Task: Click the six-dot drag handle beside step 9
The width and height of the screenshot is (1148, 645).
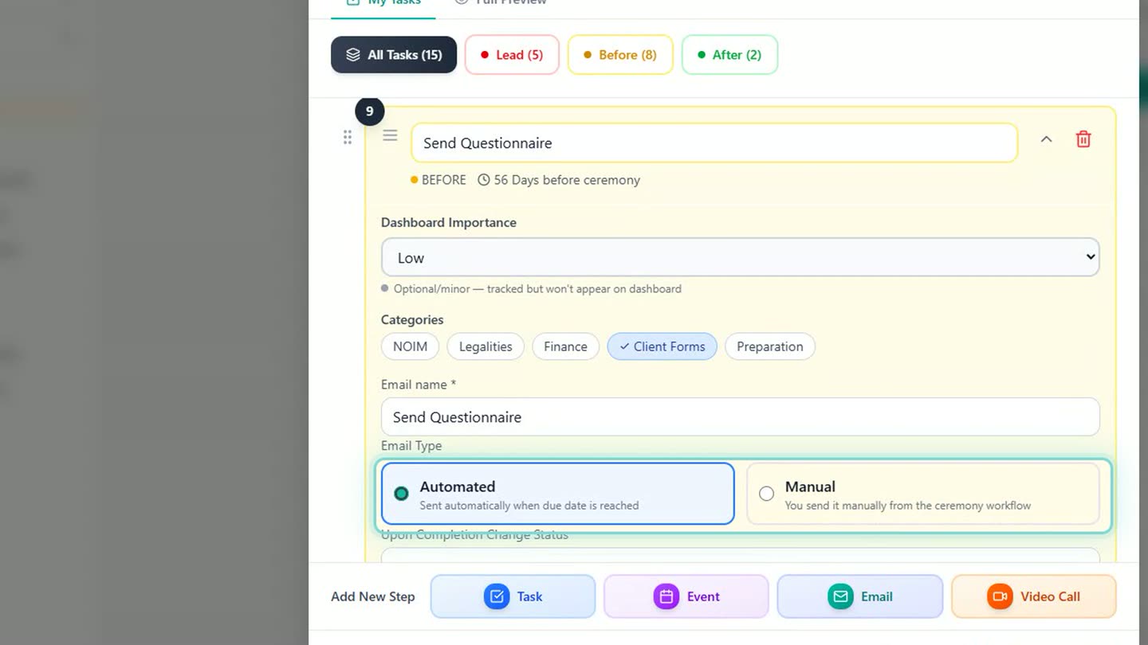Action: 348,137
